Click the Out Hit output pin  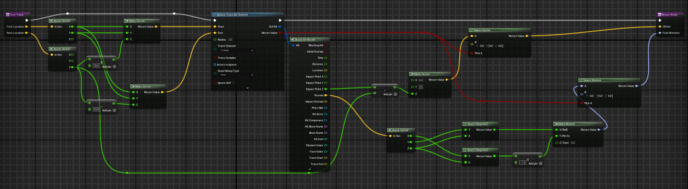[280, 27]
